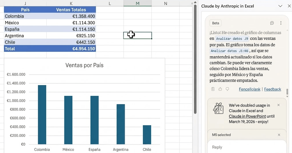Select column K header
The image size is (292, 153).
71,3
